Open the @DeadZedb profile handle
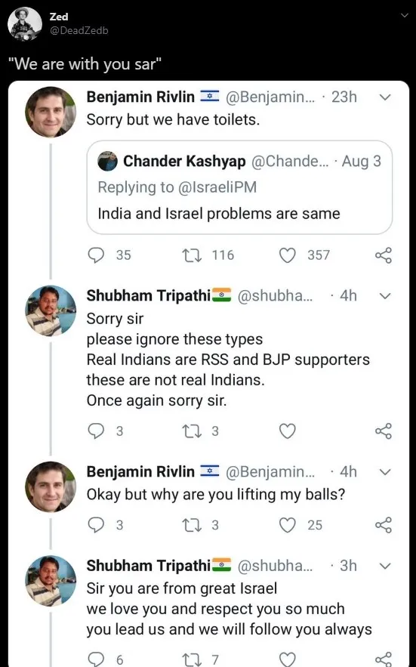Viewport: 416px width, 667px height. coord(79,31)
